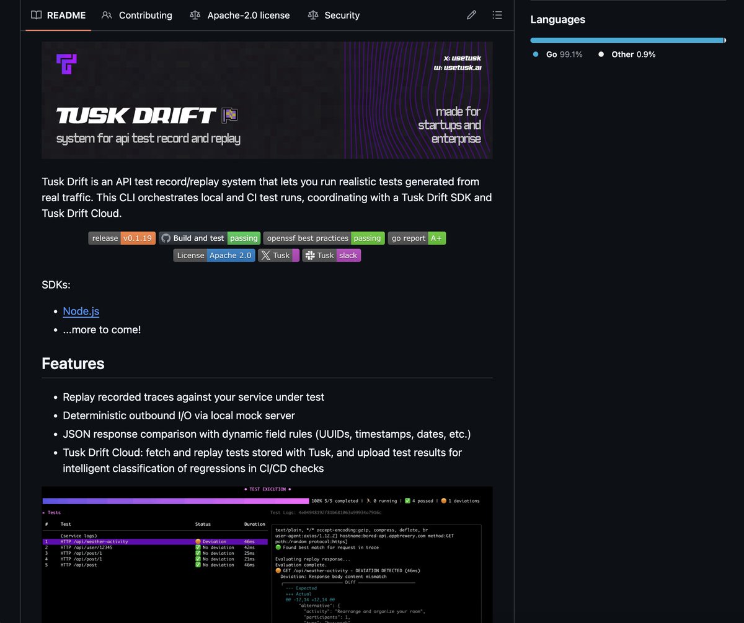The width and height of the screenshot is (744, 623).
Task: Click 'Replay recorded traces against your service' bullet
Action: pos(193,397)
